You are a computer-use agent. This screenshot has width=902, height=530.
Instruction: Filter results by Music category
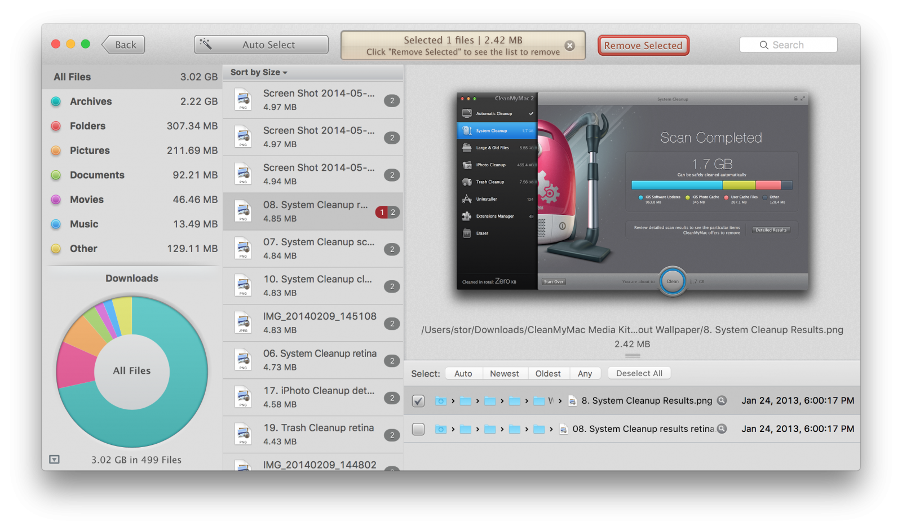[132, 224]
